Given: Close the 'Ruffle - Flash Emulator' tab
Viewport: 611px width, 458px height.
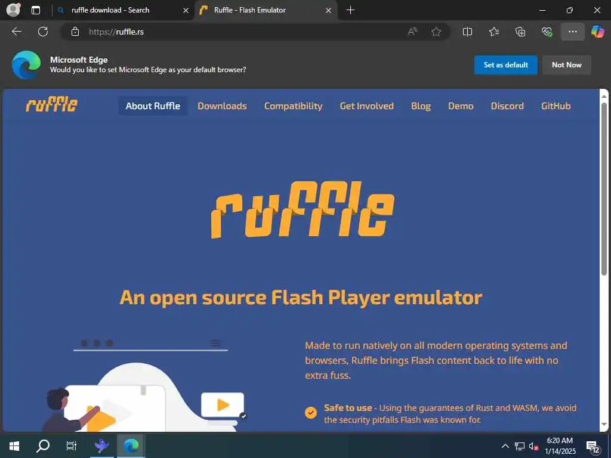Looking at the screenshot, I should pos(329,11).
